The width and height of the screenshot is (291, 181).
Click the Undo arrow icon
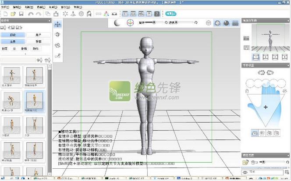[x=31, y=14]
